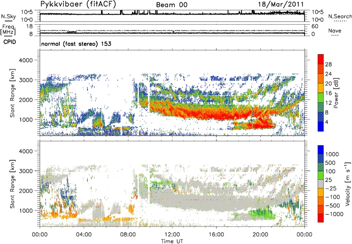Click the Slant Range label of power panel
The width and height of the screenshot is (352, 244).
(x=12, y=93)
